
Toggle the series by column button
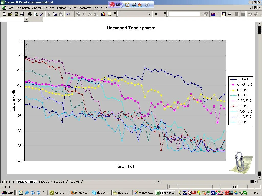tap(243, 14)
